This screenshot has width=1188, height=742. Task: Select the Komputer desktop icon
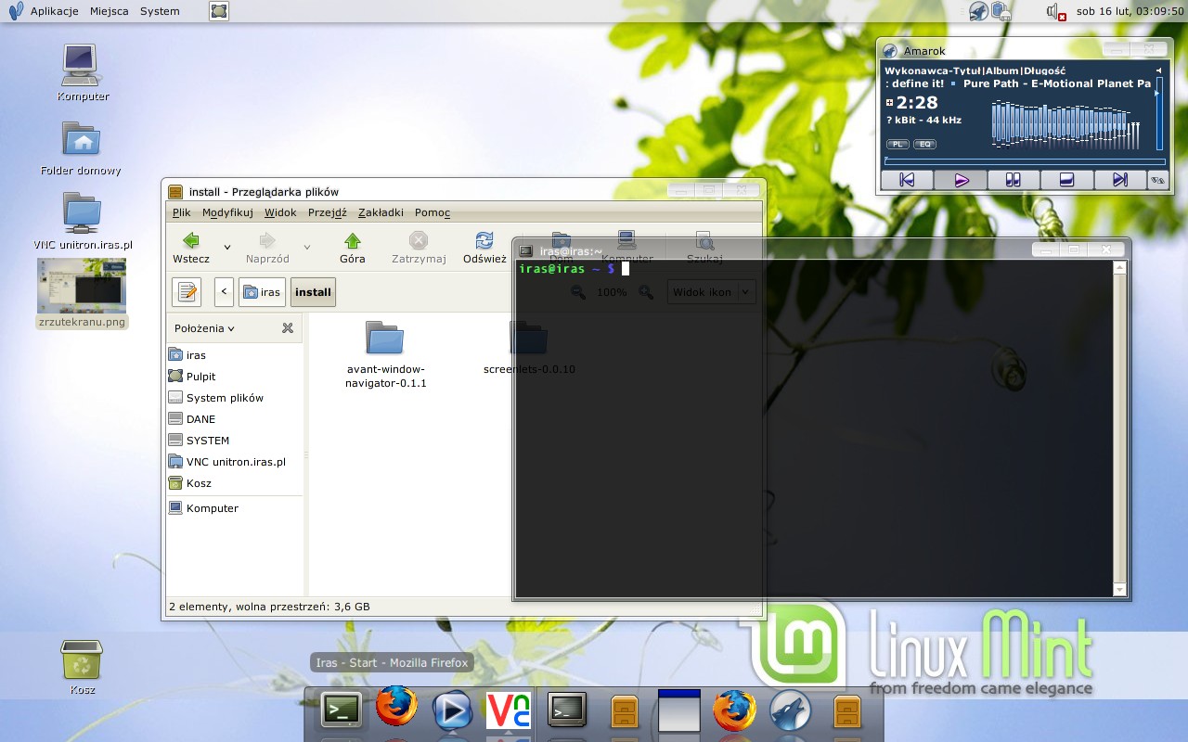point(83,73)
